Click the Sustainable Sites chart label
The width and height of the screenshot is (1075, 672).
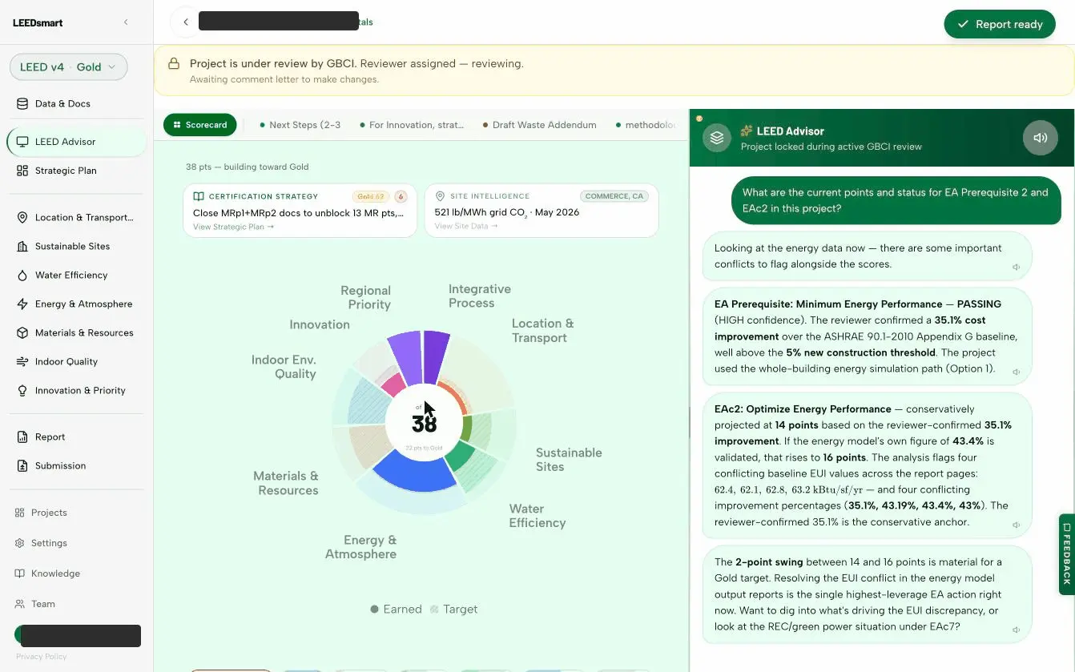point(569,460)
